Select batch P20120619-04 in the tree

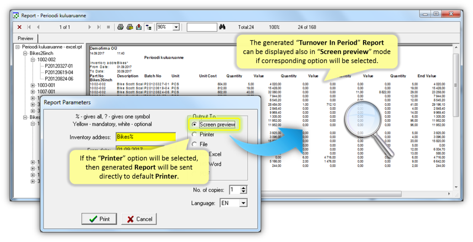pyautogui.click(x=59, y=72)
